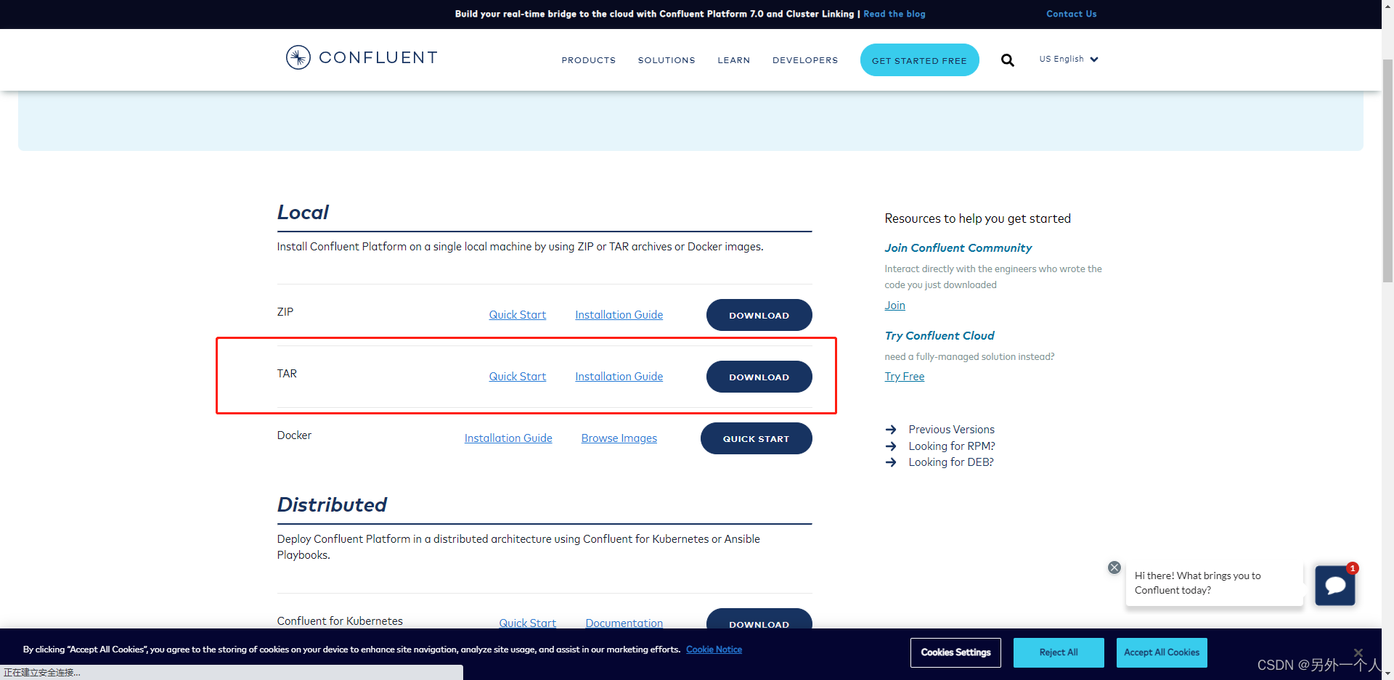Open Docker Installation Guide link
Image resolution: width=1394 pixels, height=680 pixels.
pos(508,438)
